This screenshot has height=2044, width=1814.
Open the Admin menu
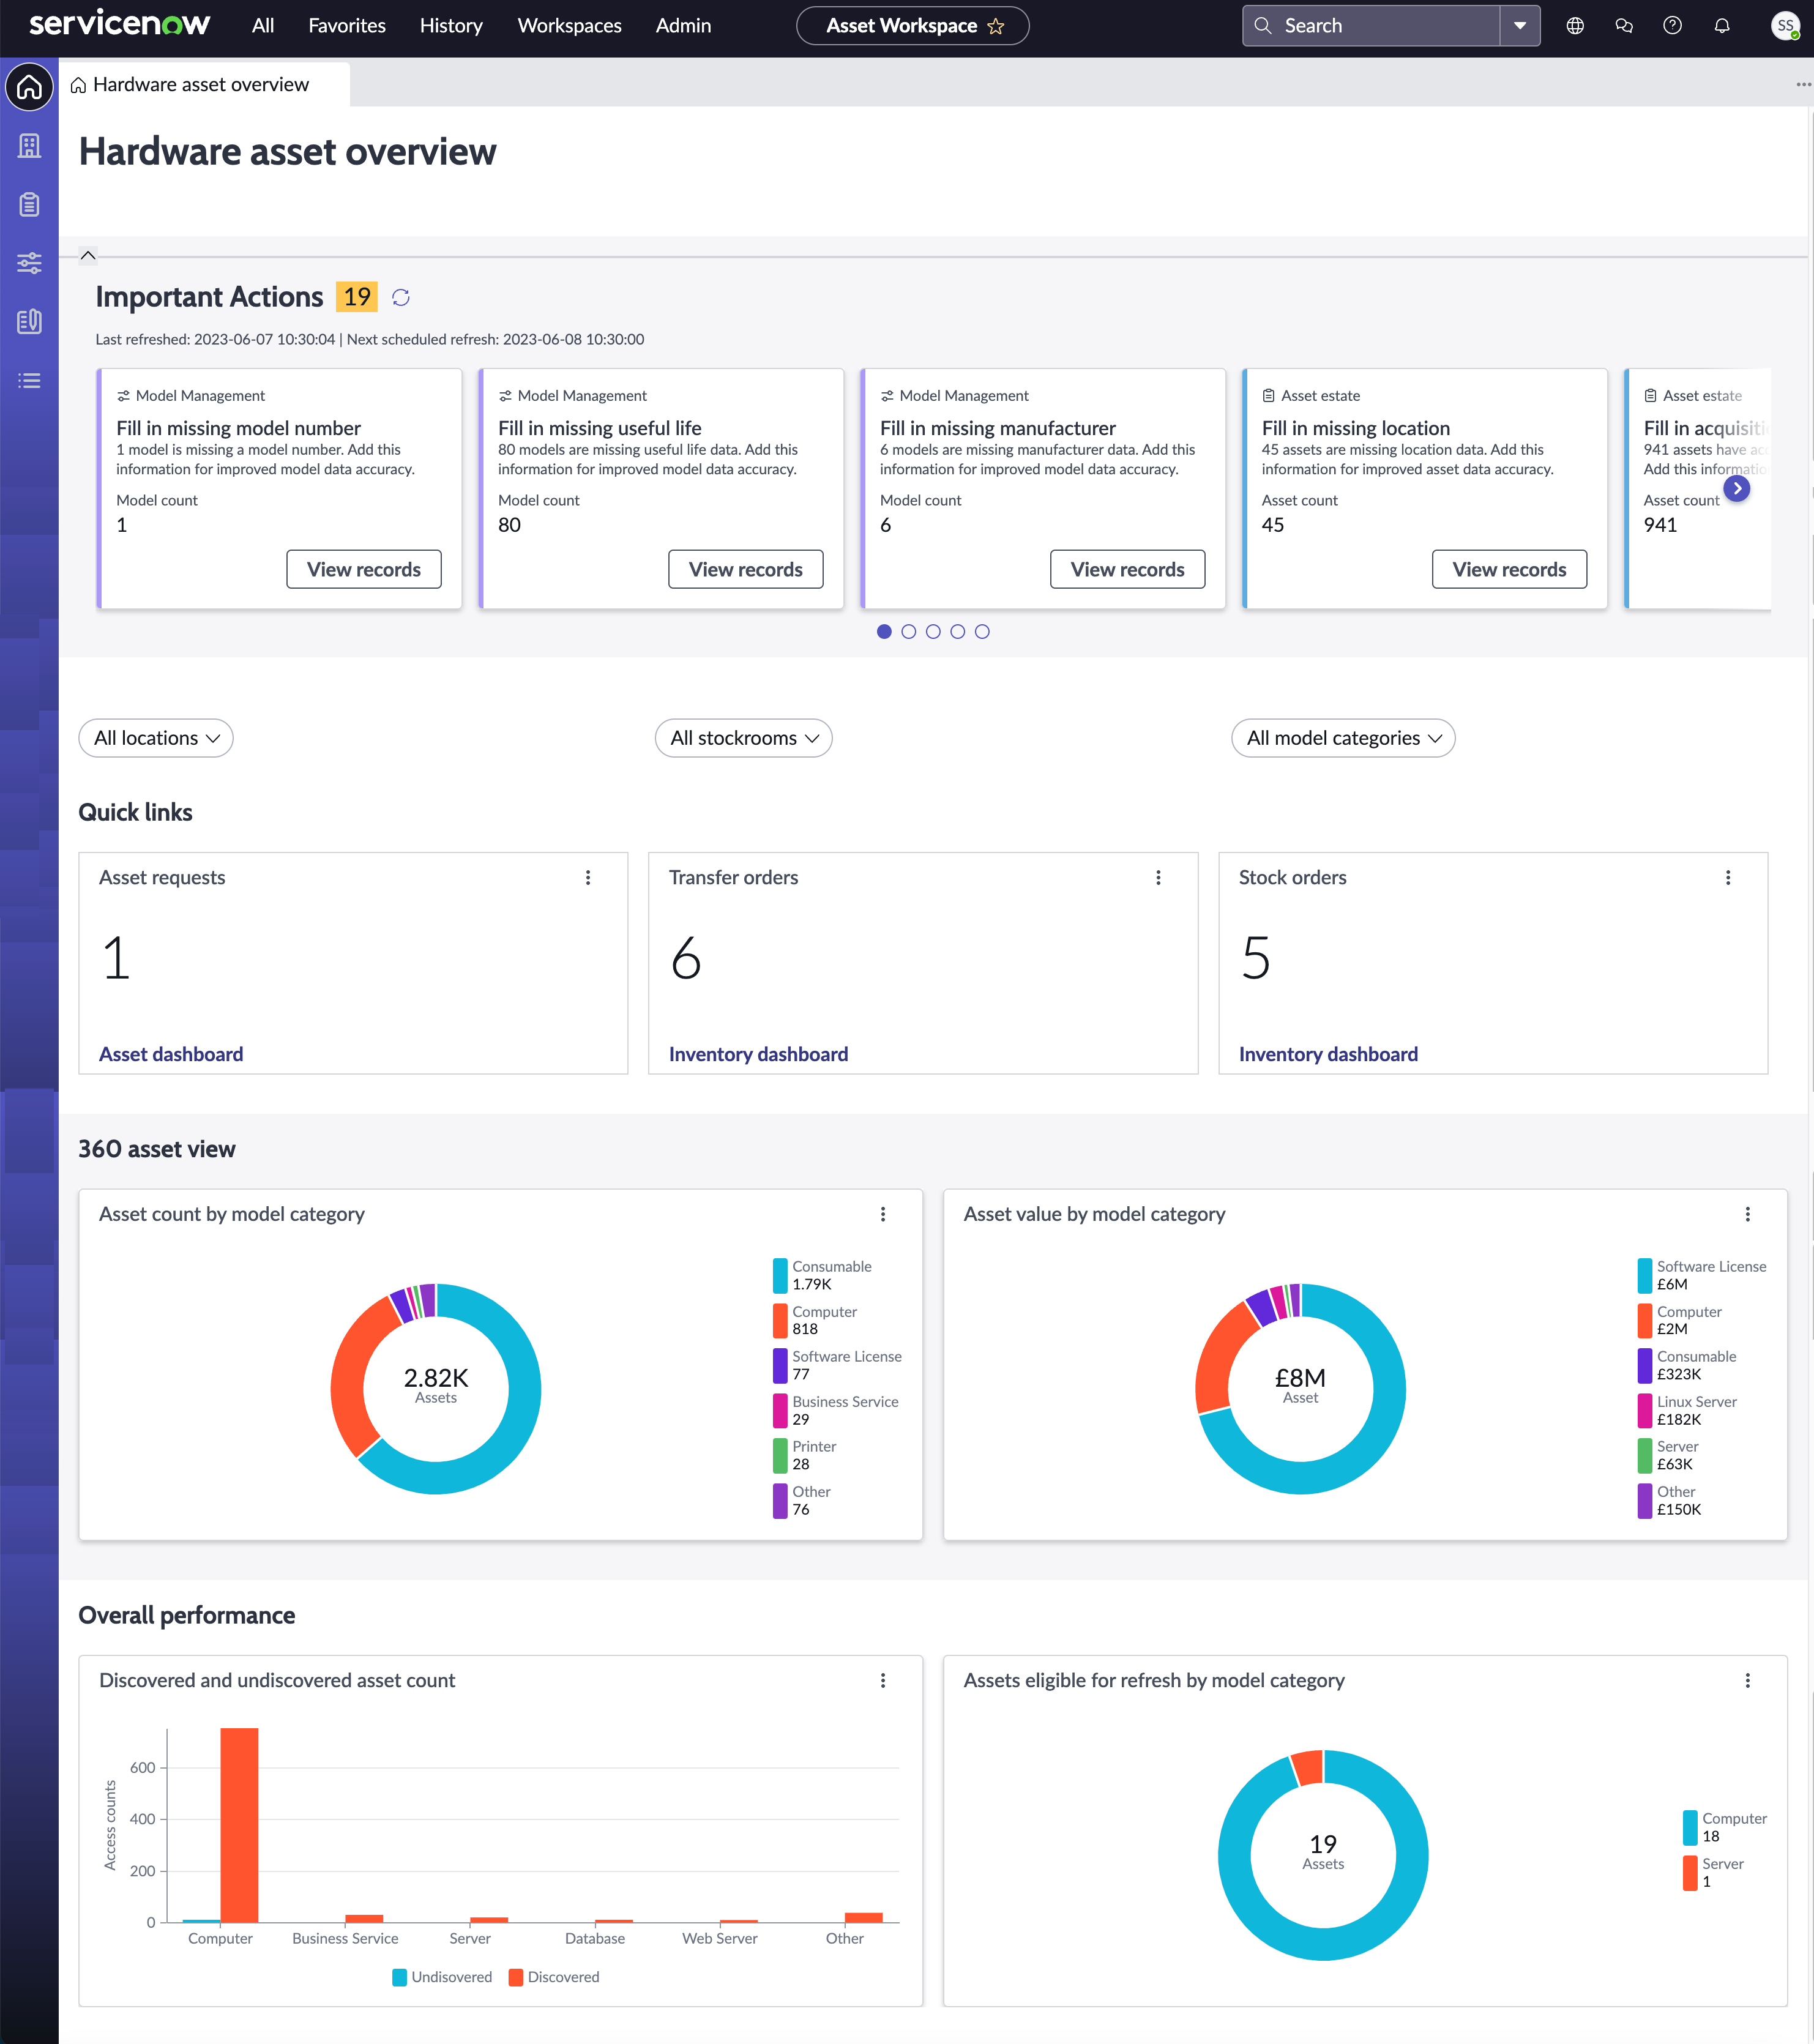[683, 26]
